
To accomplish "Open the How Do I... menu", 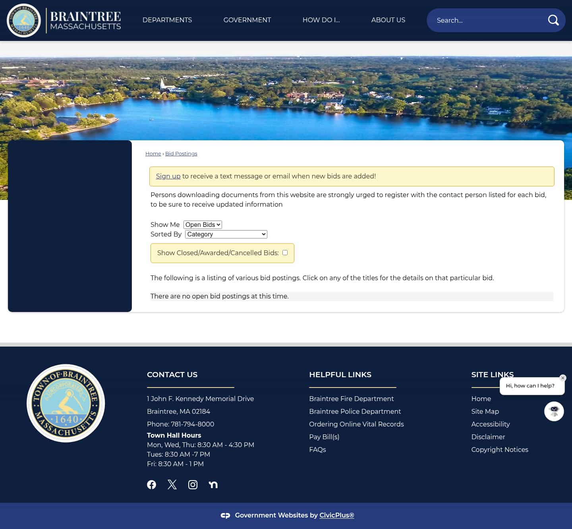I will (321, 20).
